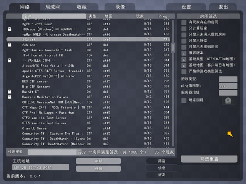Uncheck the 兼容版本 checkbox
Screen dimensions: 246x184
[x=184, y=53]
